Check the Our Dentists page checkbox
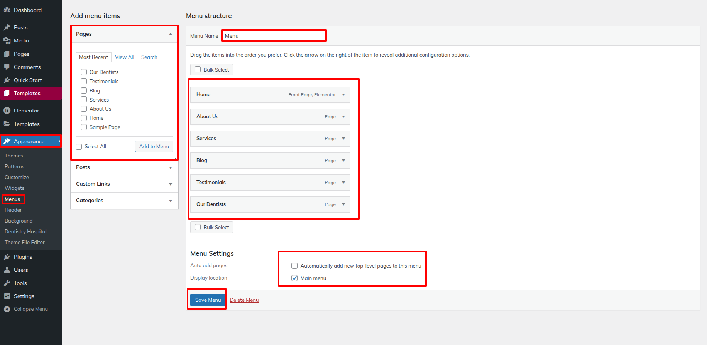The image size is (707, 345). point(84,72)
